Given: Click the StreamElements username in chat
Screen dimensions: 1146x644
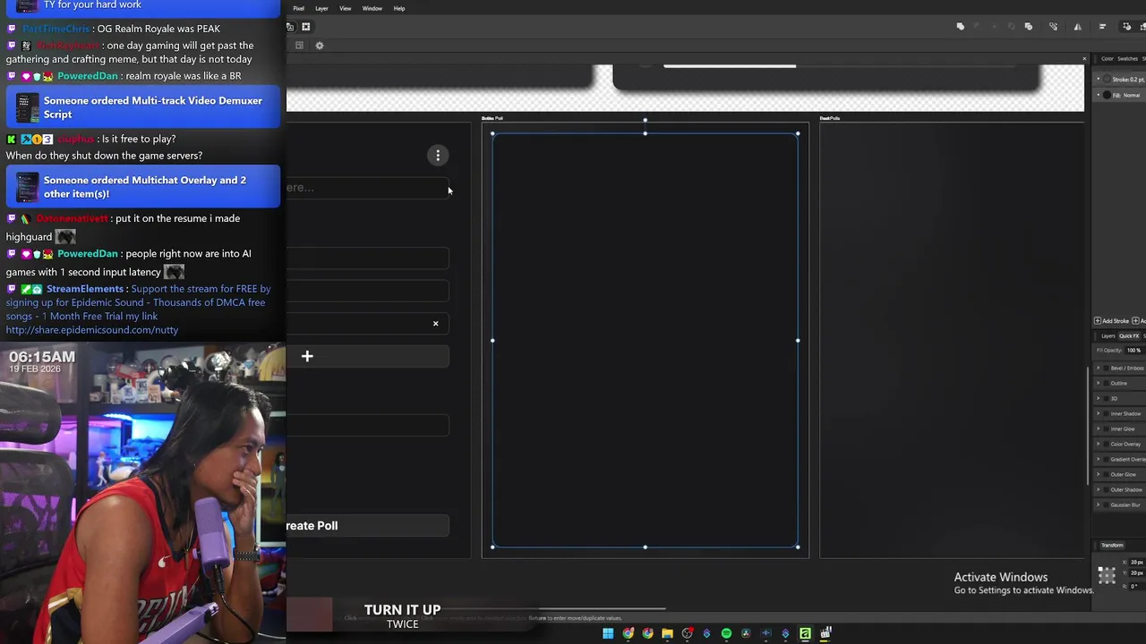Looking at the screenshot, I should tap(85, 289).
